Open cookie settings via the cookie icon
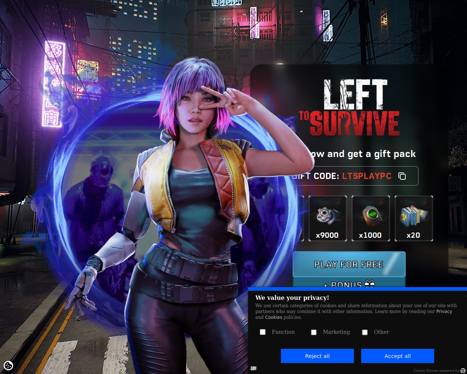The image size is (467, 374). (8, 365)
